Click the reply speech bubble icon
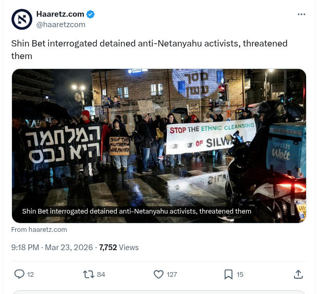This screenshot has width=317, height=294. click(x=19, y=274)
